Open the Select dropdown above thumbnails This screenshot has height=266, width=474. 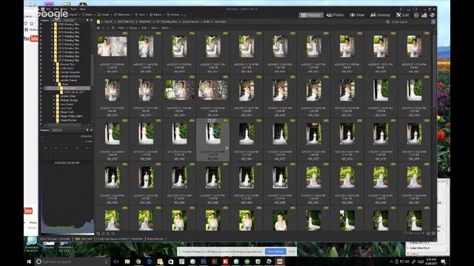(x=166, y=28)
